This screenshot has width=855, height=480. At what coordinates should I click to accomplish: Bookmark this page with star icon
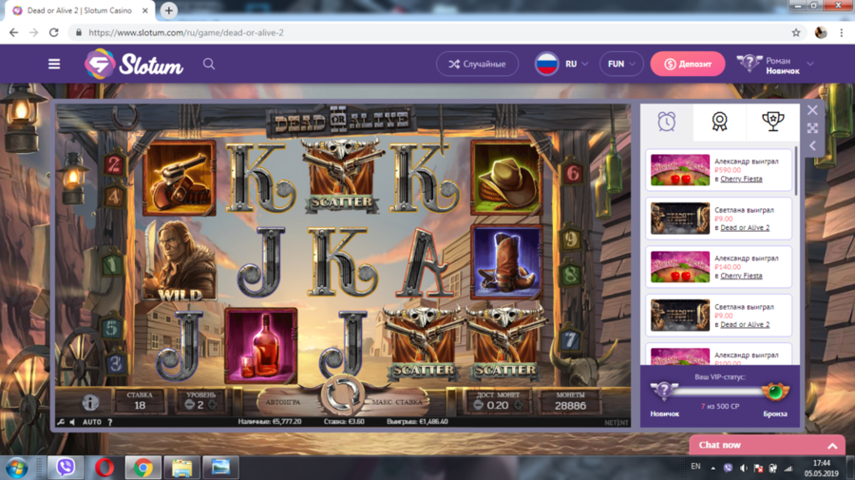[x=796, y=32]
